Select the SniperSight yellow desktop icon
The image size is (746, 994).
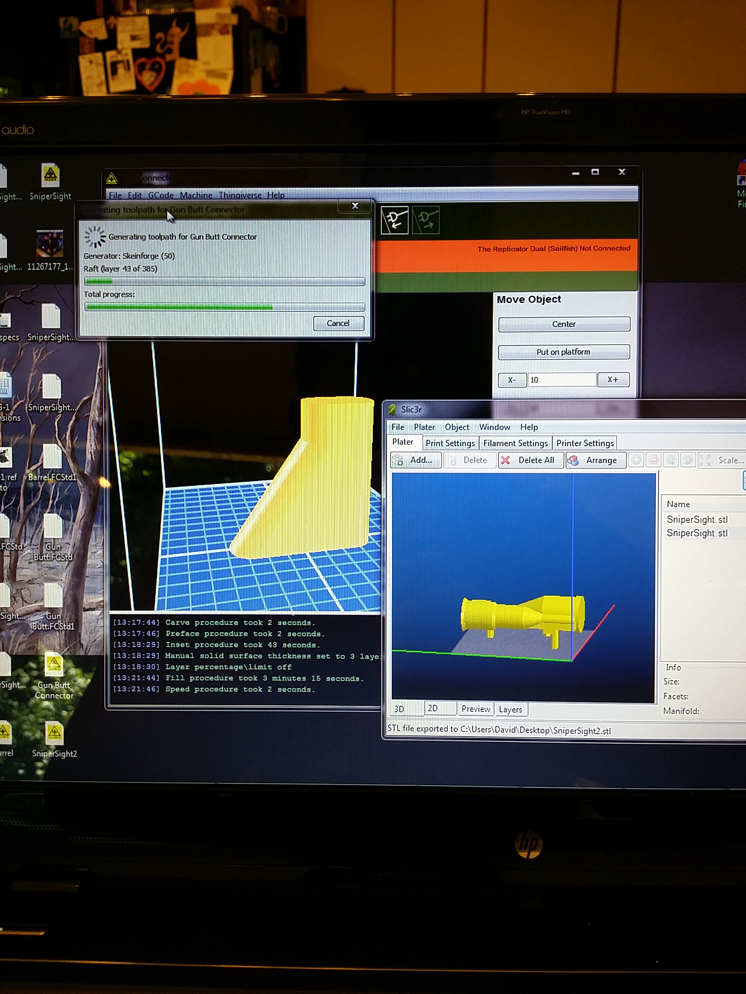tap(51, 182)
